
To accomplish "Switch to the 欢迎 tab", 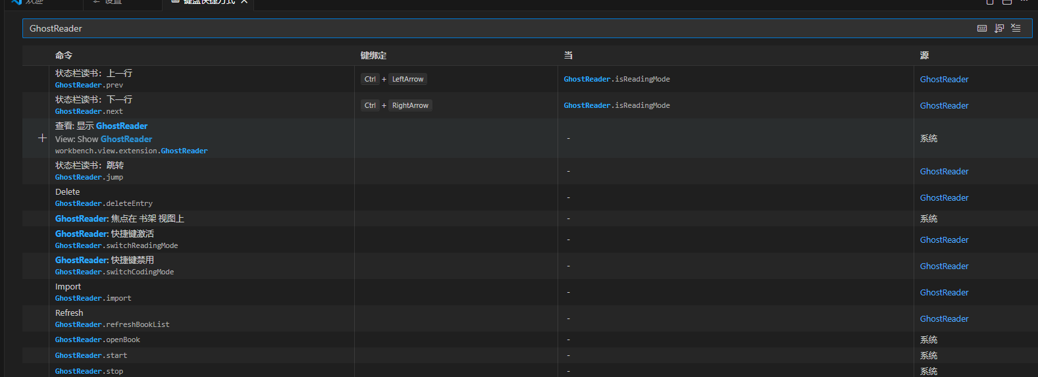I will point(34,2).
